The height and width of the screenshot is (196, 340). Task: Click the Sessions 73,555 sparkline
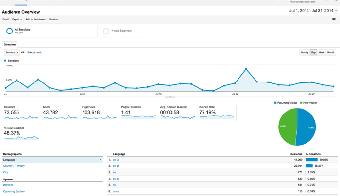click(x=21, y=117)
